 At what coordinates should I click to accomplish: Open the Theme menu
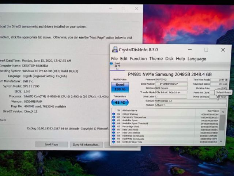(x=156, y=59)
